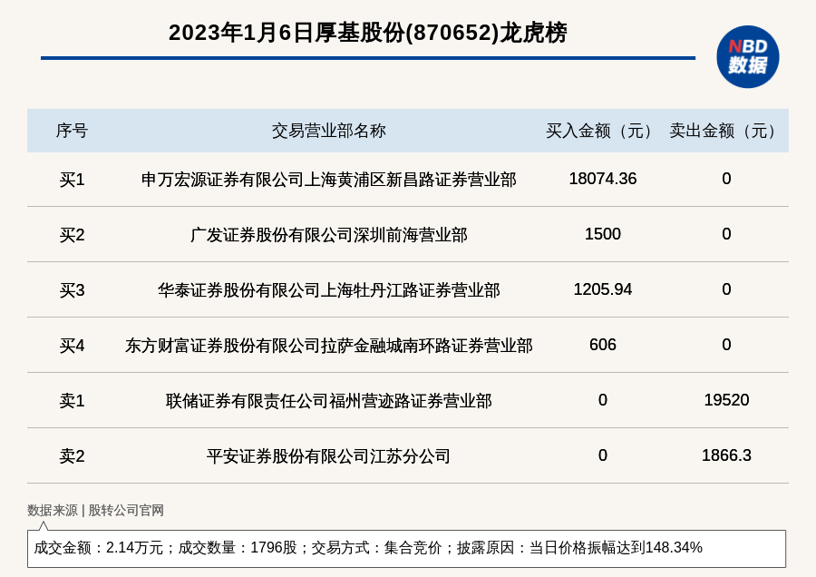Click the sell amount 0 in 买2 row

pyautogui.click(x=726, y=234)
